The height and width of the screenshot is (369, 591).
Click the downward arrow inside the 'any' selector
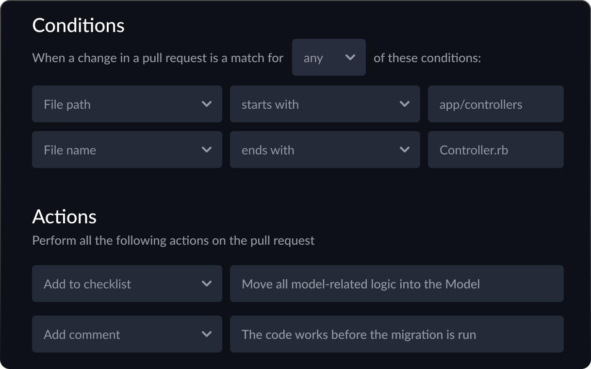pyautogui.click(x=349, y=57)
